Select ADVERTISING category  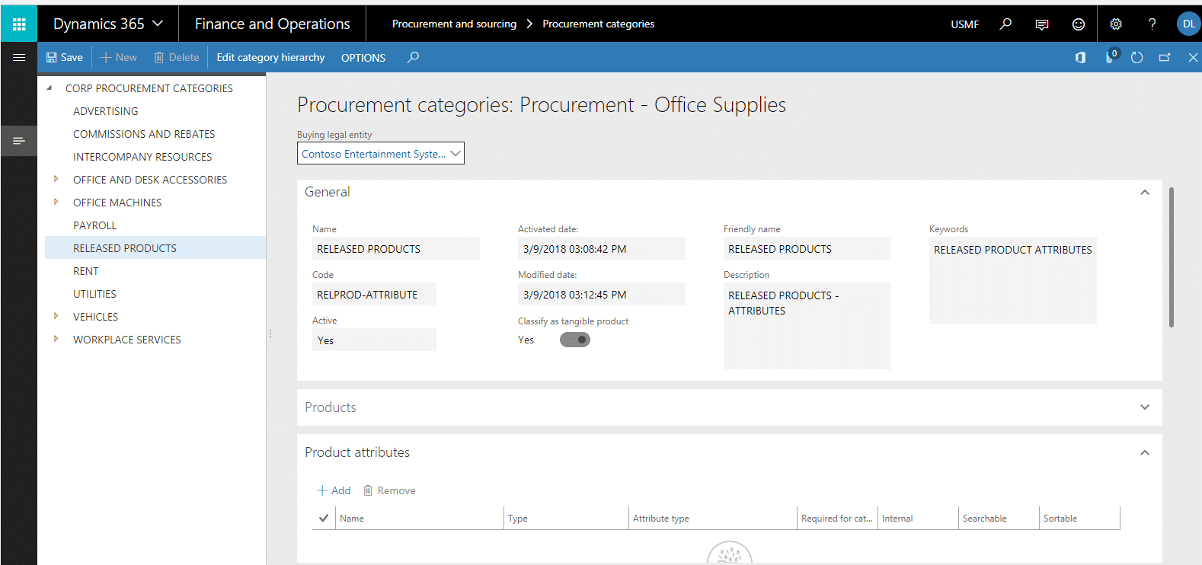point(106,111)
